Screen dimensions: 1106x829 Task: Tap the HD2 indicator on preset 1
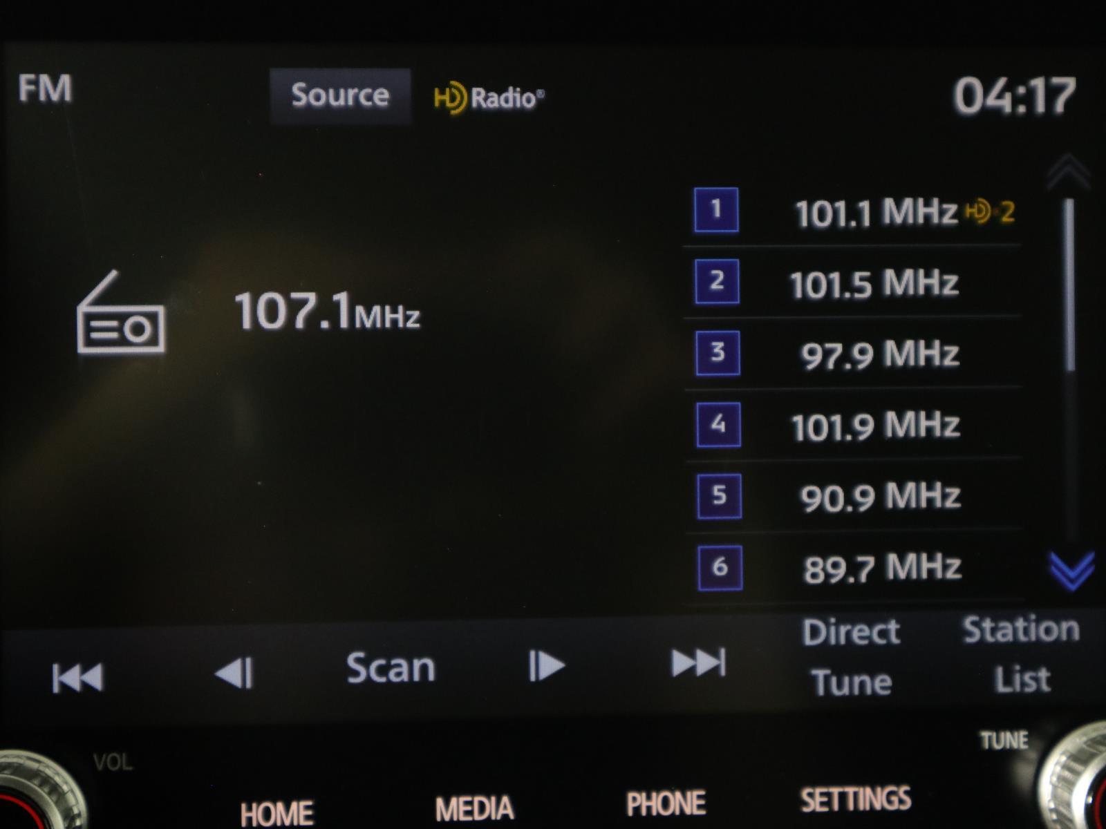(990, 211)
